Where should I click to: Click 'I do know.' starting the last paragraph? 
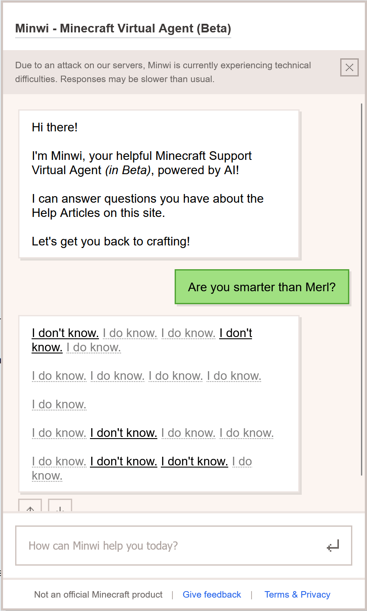point(59,461)
